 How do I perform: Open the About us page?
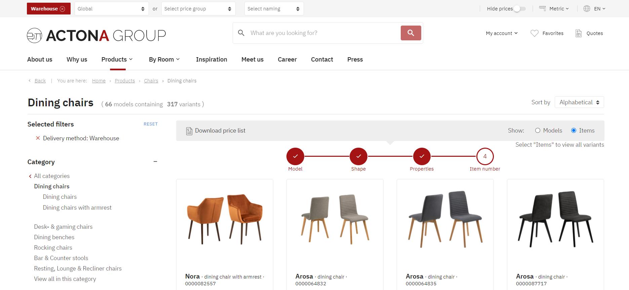tap(40, 60)
